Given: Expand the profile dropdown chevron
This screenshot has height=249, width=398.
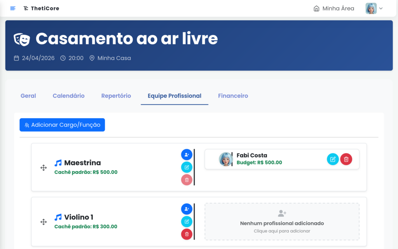Looking at the screenshot, I should [x=381, y=9].
